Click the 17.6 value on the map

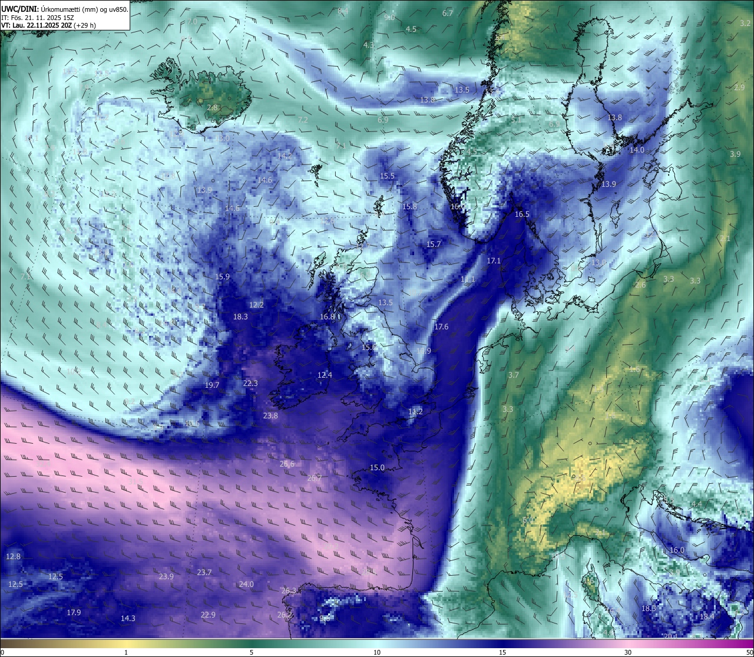tap(441, 326)
